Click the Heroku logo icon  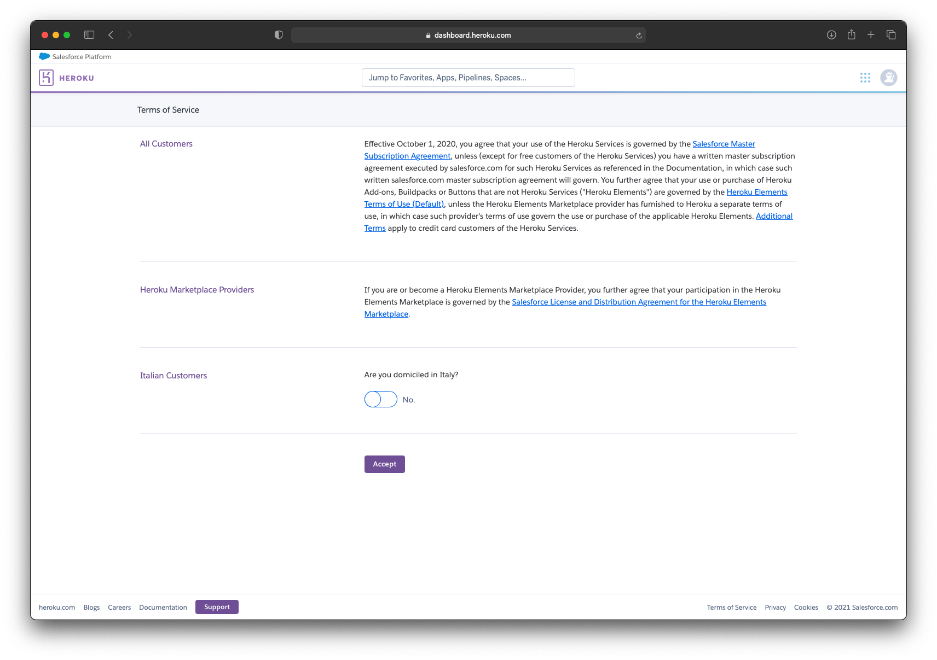(x=46, y=78)
